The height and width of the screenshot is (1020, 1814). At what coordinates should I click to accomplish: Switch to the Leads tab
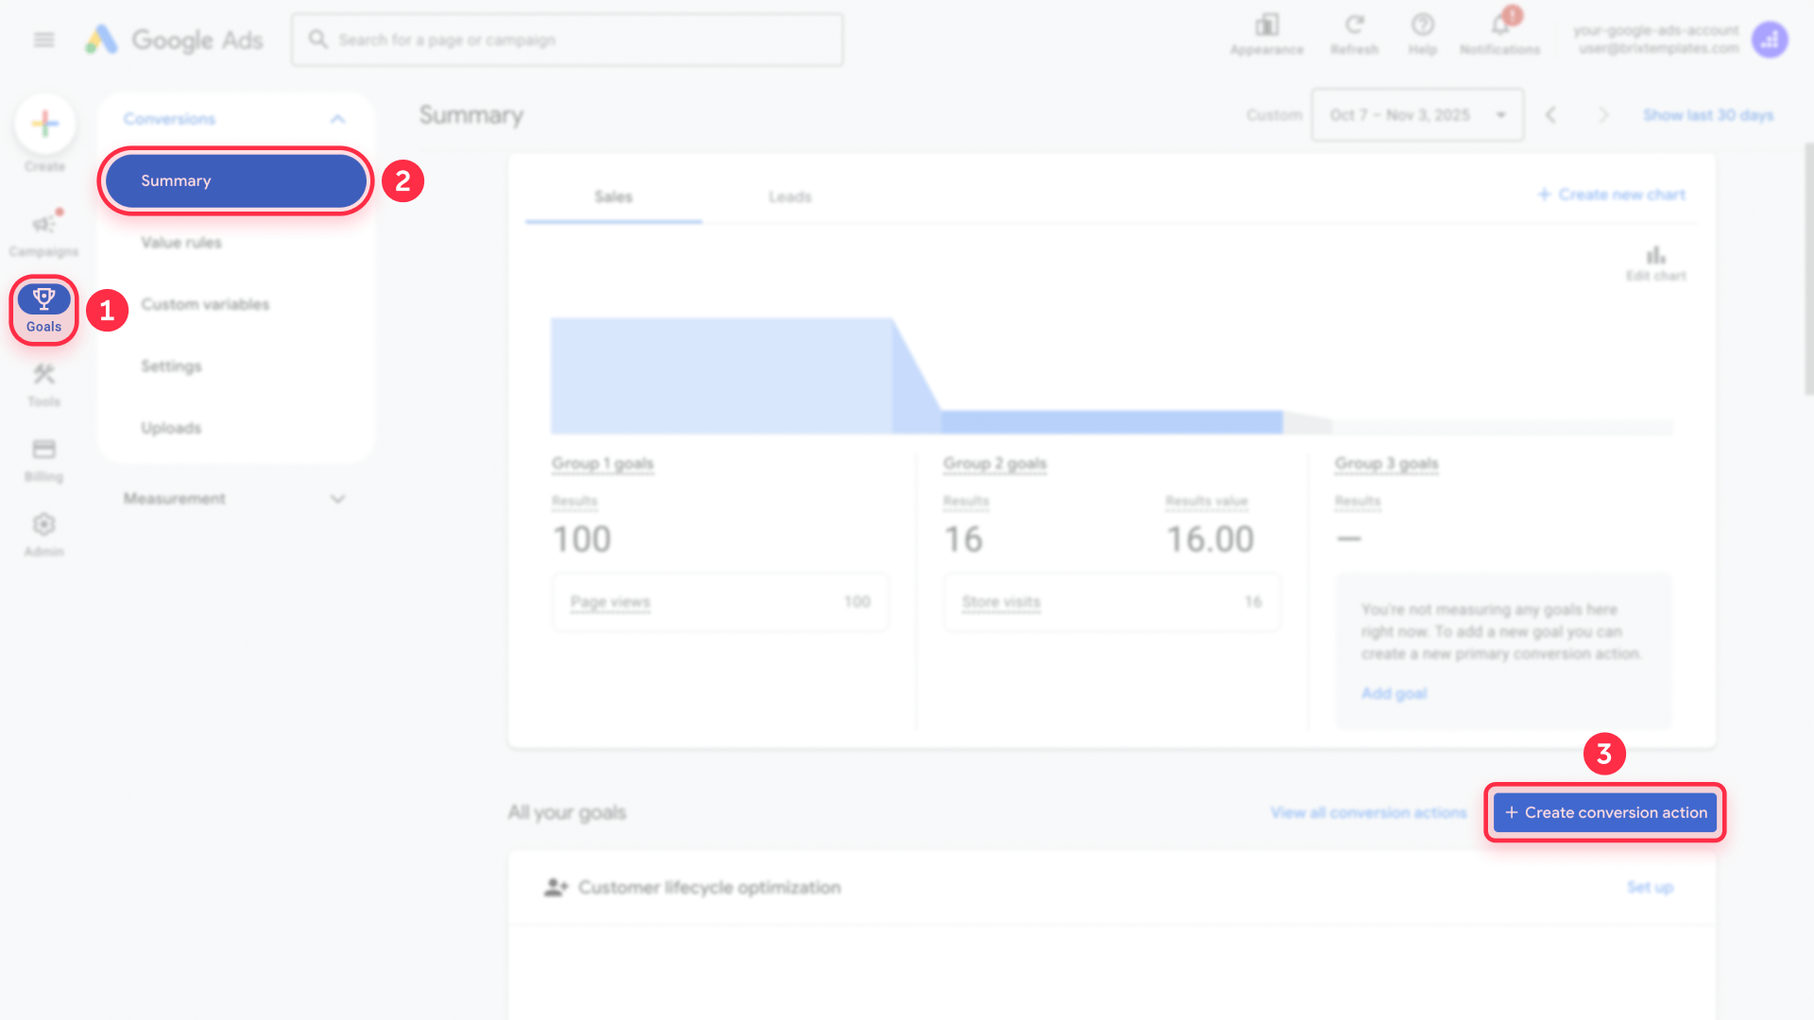coord(791,196)
